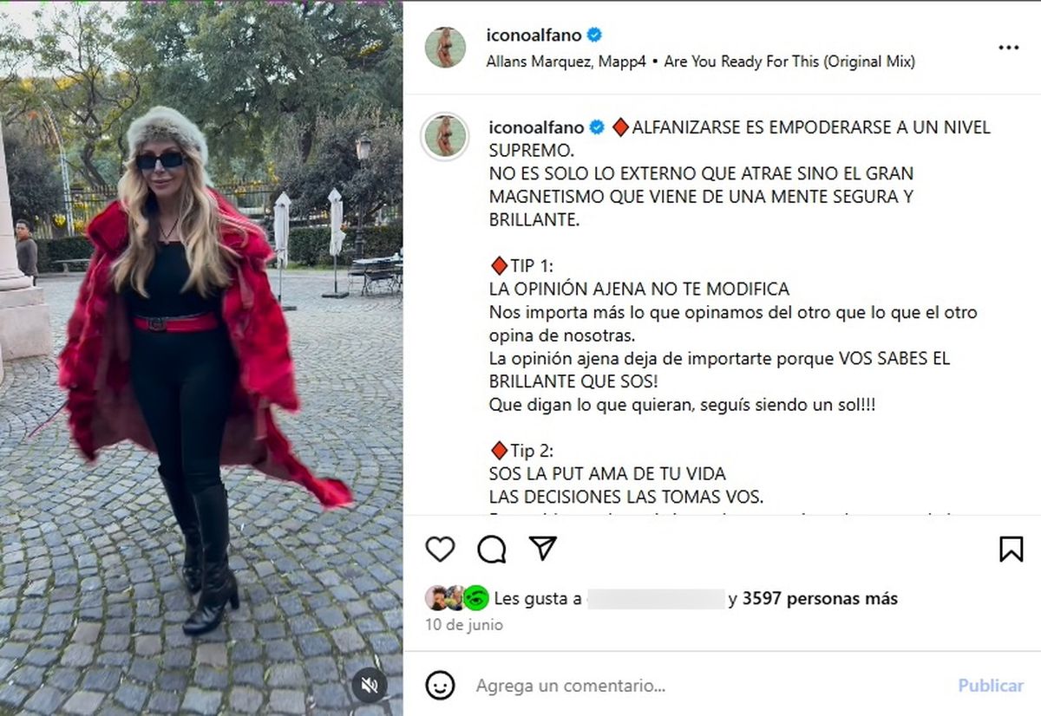Save post using bookmark icon
The image size is (1041, 716).
[x=1012, y=549]
